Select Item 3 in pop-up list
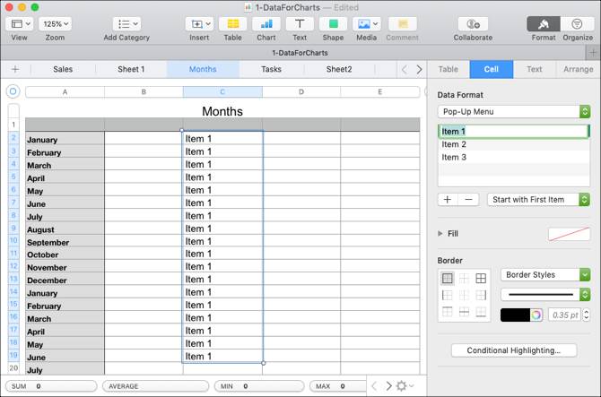Viewport: 601px width, 397px height. click(x=514, y=158)
